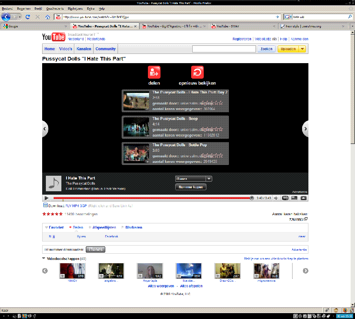Screen dimensions: 355x319
Task: Expand the Uploaden dropdown arrow
Action: pos(302,49)
